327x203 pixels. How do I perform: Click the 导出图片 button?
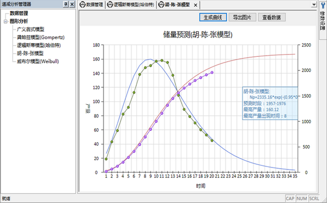pyautogui.click(x=243, y=17)
